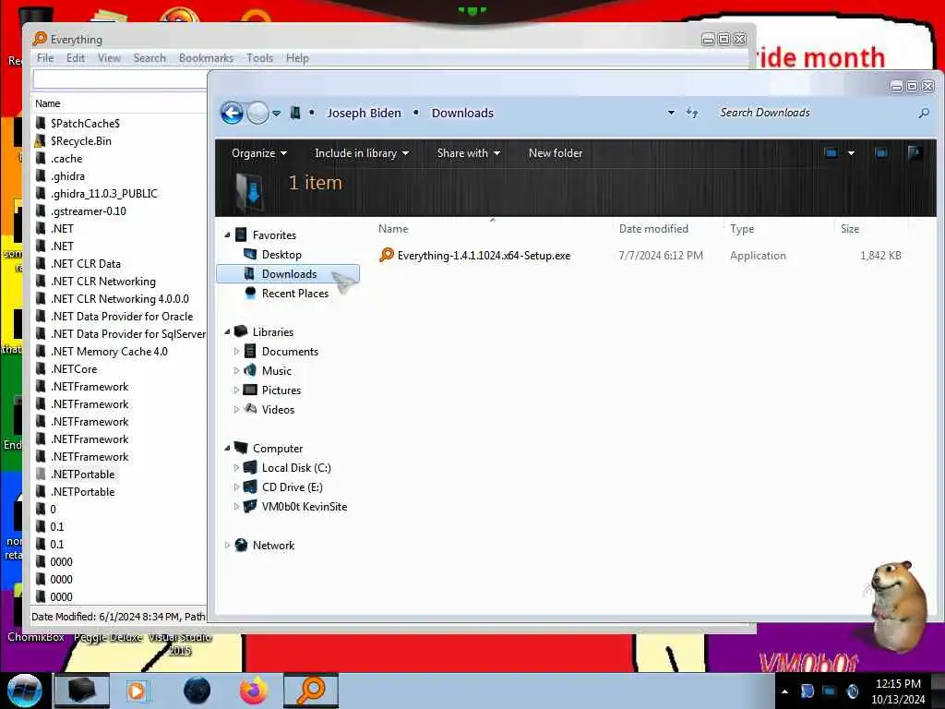Click the Videos library icon
This screenshot has height=709, width=945.
[250, 409]
